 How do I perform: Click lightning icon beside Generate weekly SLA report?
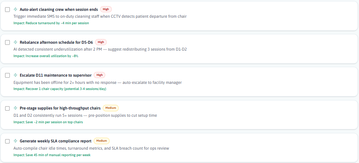15,141
